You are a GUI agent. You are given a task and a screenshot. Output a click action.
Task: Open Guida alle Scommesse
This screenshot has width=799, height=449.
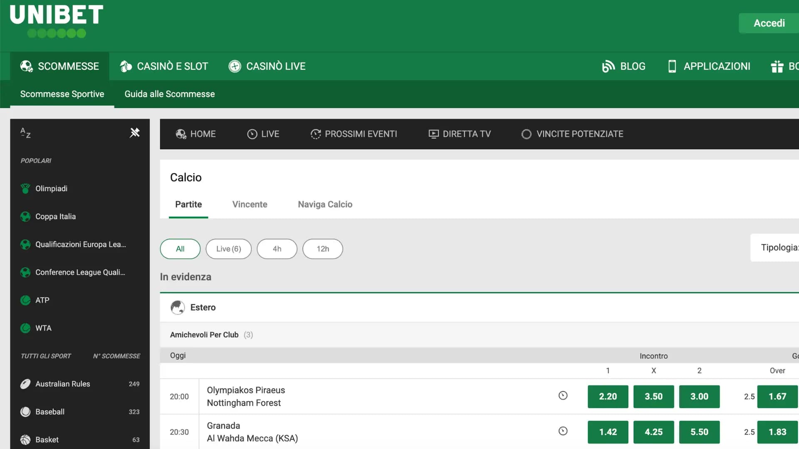(x=169, y=94)
